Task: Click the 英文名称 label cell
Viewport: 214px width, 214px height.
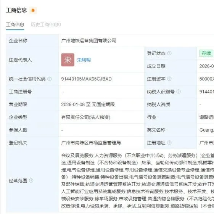Action: click(x=171, y=130)
